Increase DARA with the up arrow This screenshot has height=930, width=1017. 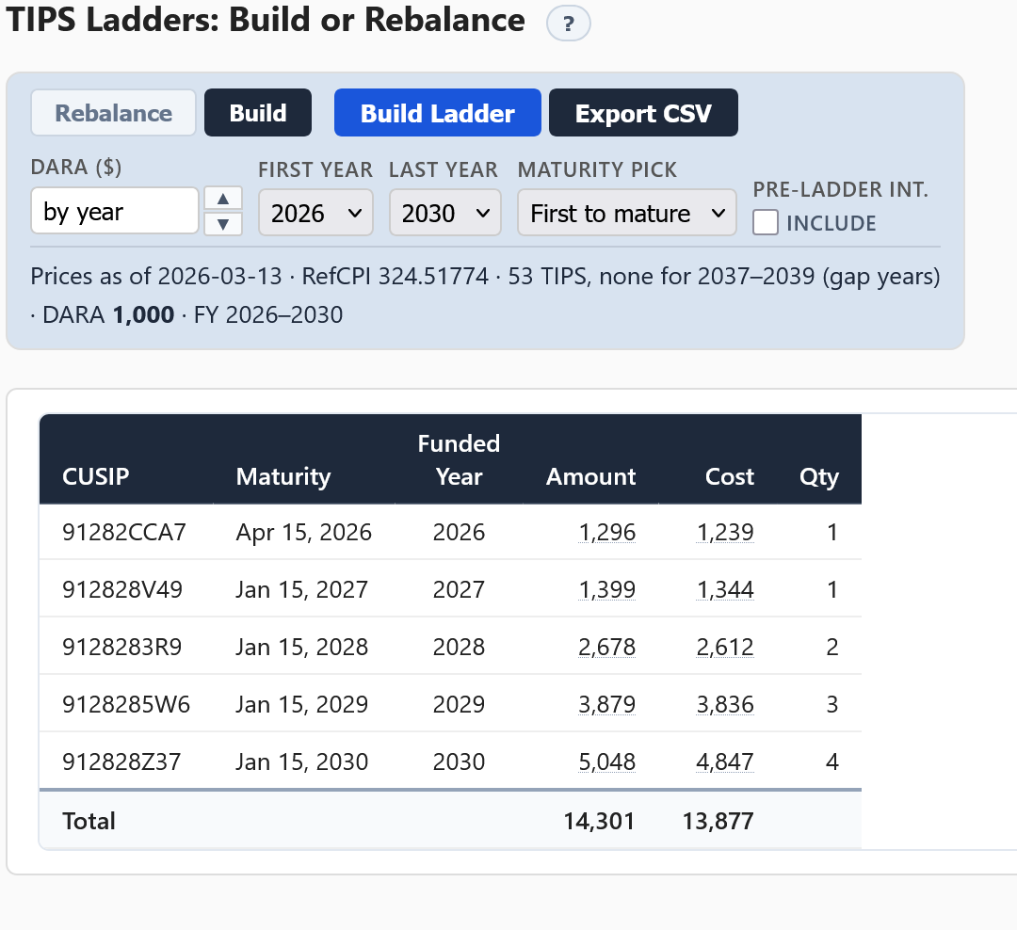point(223,199)
